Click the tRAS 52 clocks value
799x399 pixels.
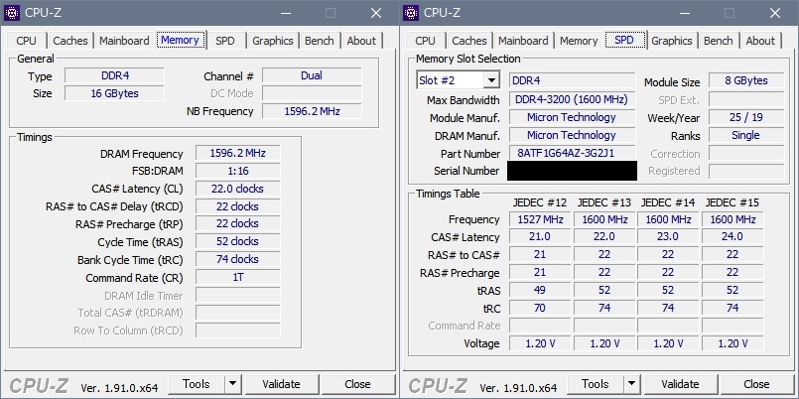(237, 241)
